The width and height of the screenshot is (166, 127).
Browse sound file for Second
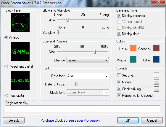pos(157,75)
